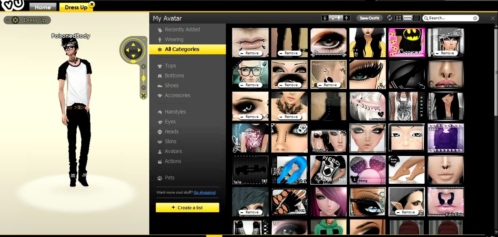Clear the search box text
Image resolution: width=498 pixels, height=237 pixels.
point(475,18)
